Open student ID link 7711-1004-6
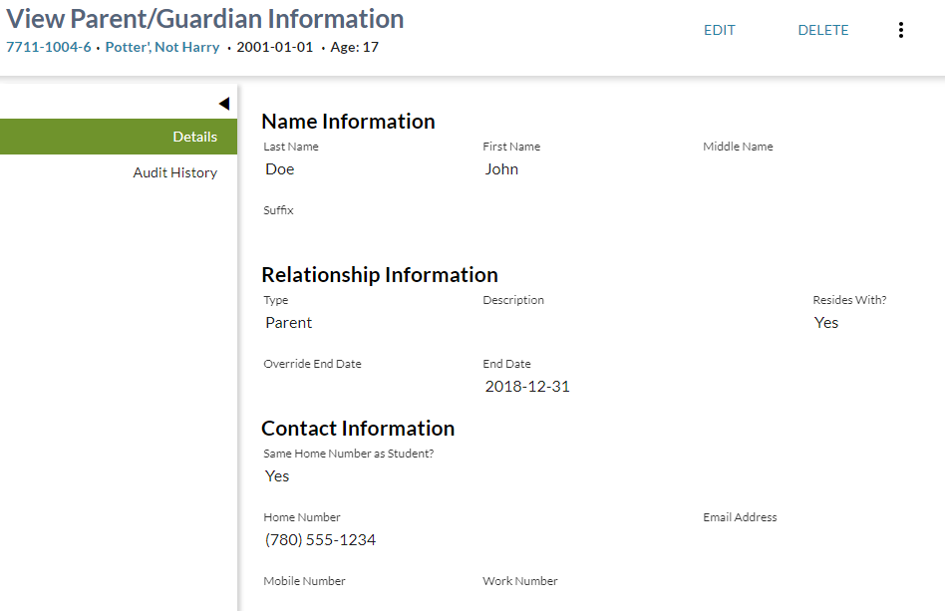 coord(49,47)
